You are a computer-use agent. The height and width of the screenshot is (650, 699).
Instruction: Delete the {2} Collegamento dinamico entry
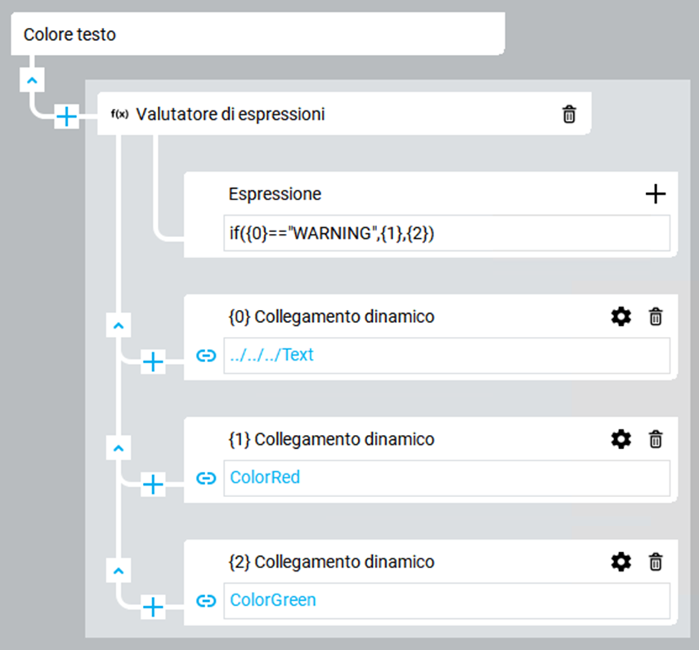point(655,562)
